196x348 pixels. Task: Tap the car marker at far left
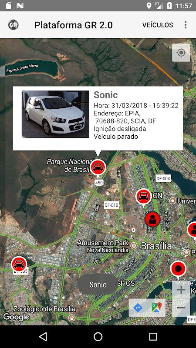(x=19, y=264)
